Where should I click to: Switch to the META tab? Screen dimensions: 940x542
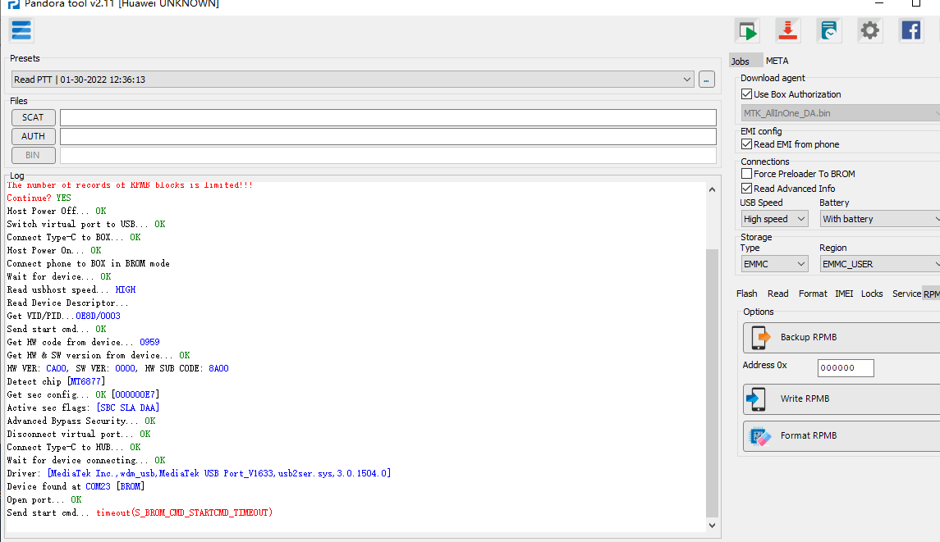pos(777,61)
